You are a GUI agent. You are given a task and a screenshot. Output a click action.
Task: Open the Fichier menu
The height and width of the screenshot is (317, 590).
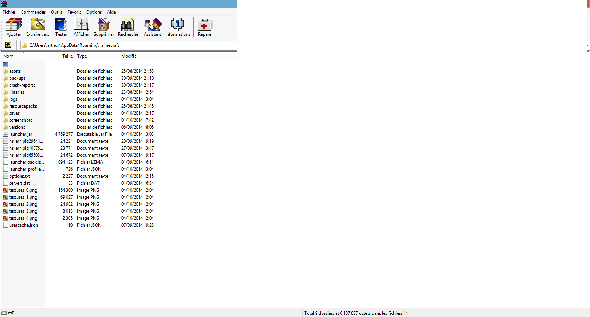coord(9,12)
